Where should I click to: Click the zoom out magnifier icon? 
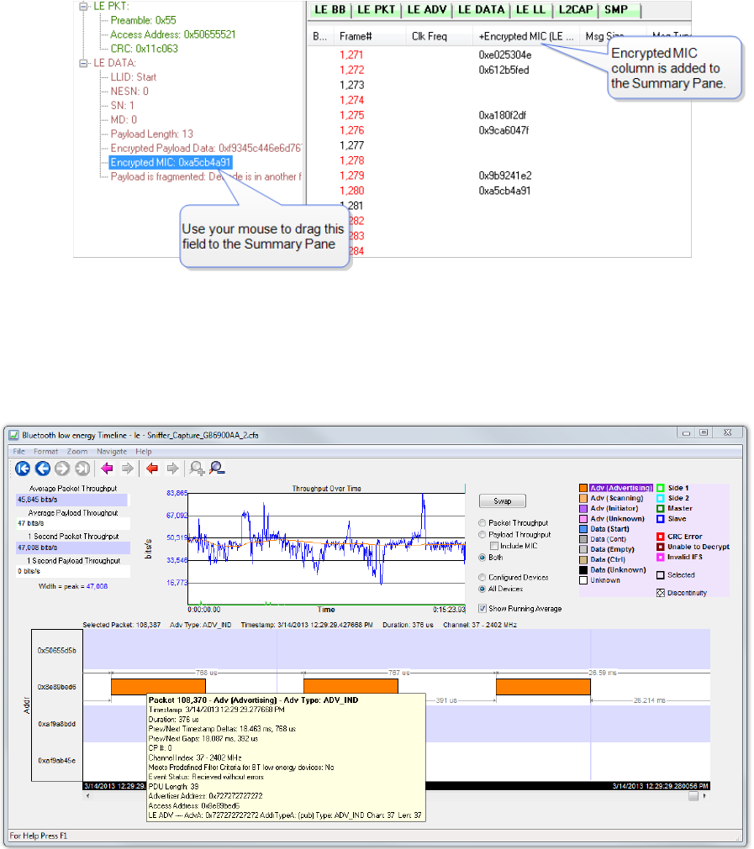coord(216,469)
